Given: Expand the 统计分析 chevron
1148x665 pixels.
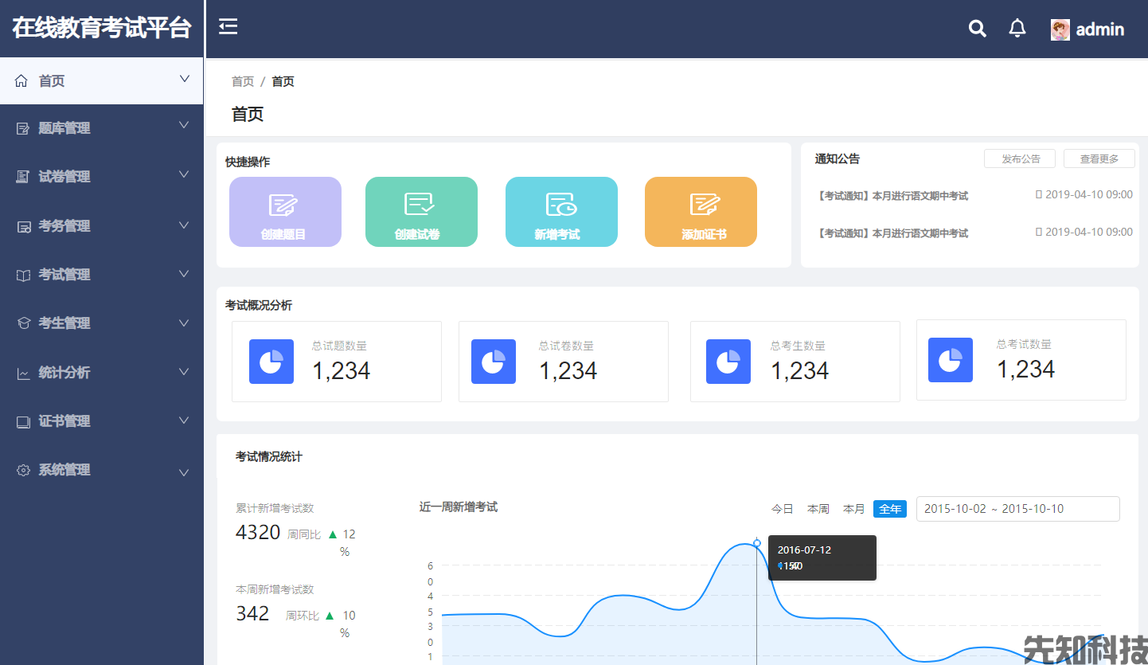Looking at the screenshot, I should tap(184, 371).
